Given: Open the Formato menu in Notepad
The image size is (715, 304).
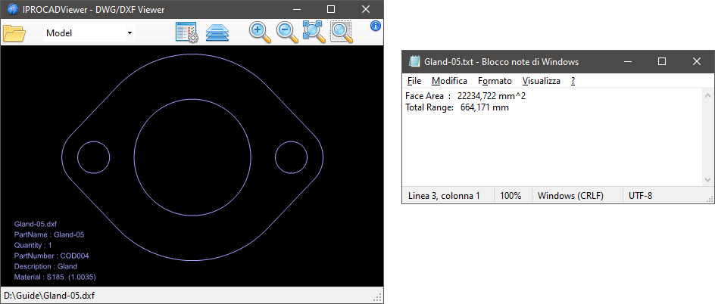Looking at the screenshot, I should coord(495,81).
